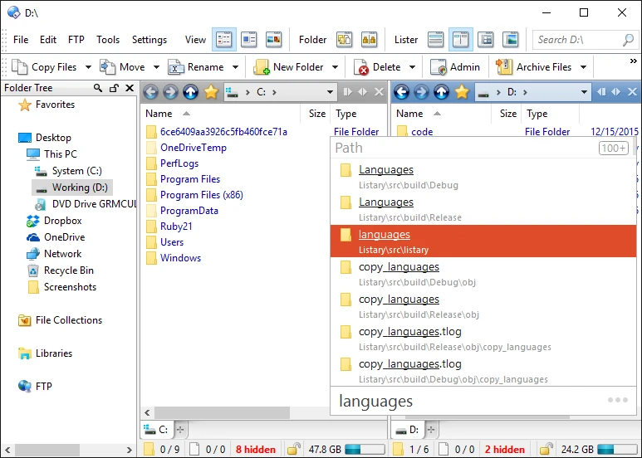This screenshot has height=458, width=642.
Task: Expand the Copy Files dropdown arrow
Action: 87,67
